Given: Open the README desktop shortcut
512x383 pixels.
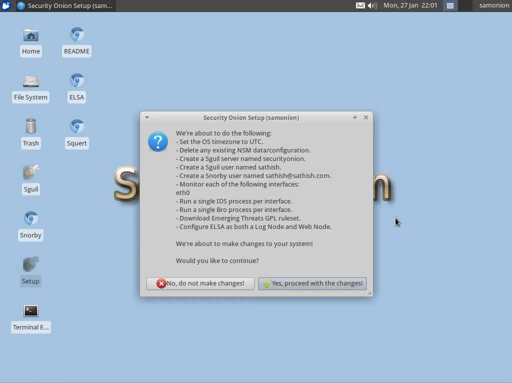Looking at the screenshot, I should (76, 42).
